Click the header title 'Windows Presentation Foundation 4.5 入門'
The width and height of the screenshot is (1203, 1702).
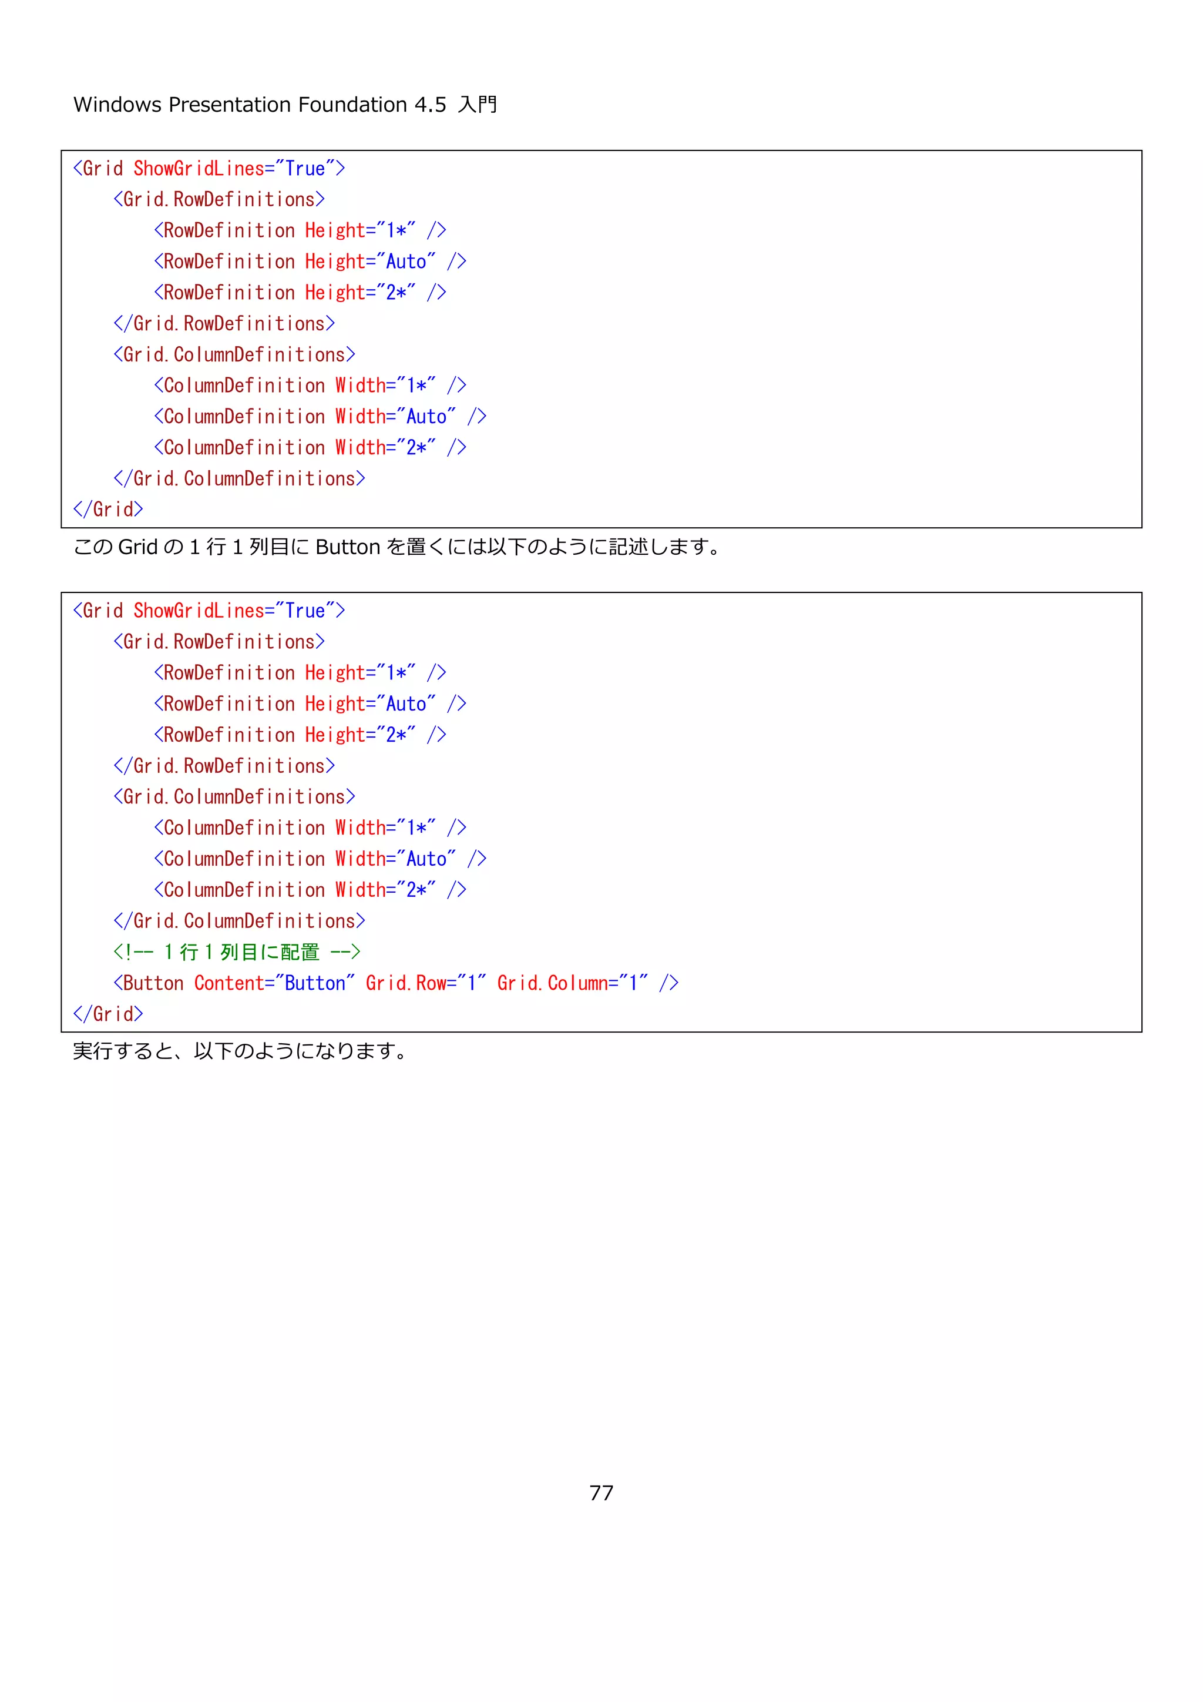(285, 105)
